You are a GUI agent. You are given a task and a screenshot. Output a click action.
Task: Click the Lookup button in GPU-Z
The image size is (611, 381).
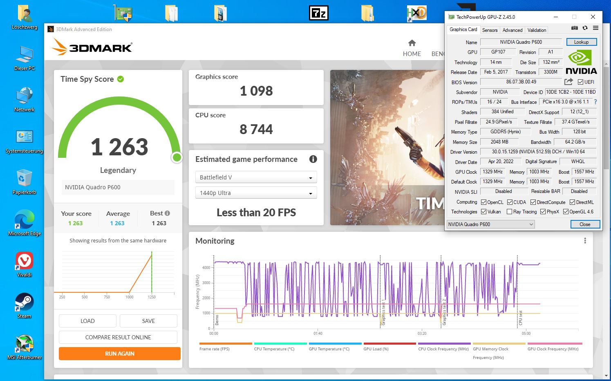[x=581, y=42]
